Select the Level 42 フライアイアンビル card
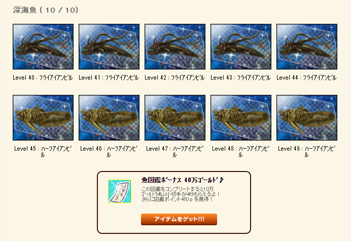This screenshot has height=241, width=351. [x=175, y=47]
